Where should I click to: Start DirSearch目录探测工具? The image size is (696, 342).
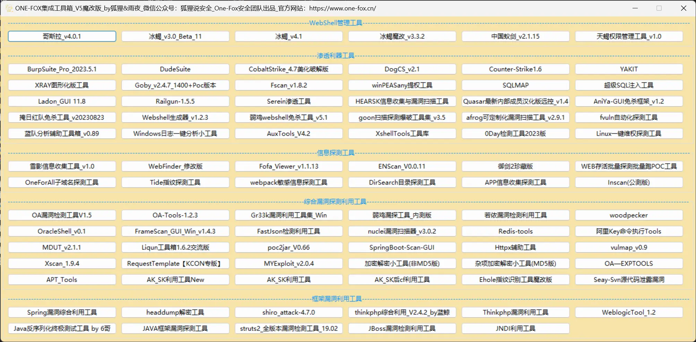[402, 183]
